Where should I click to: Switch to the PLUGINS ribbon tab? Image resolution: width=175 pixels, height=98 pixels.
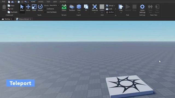tap(63, 2)
